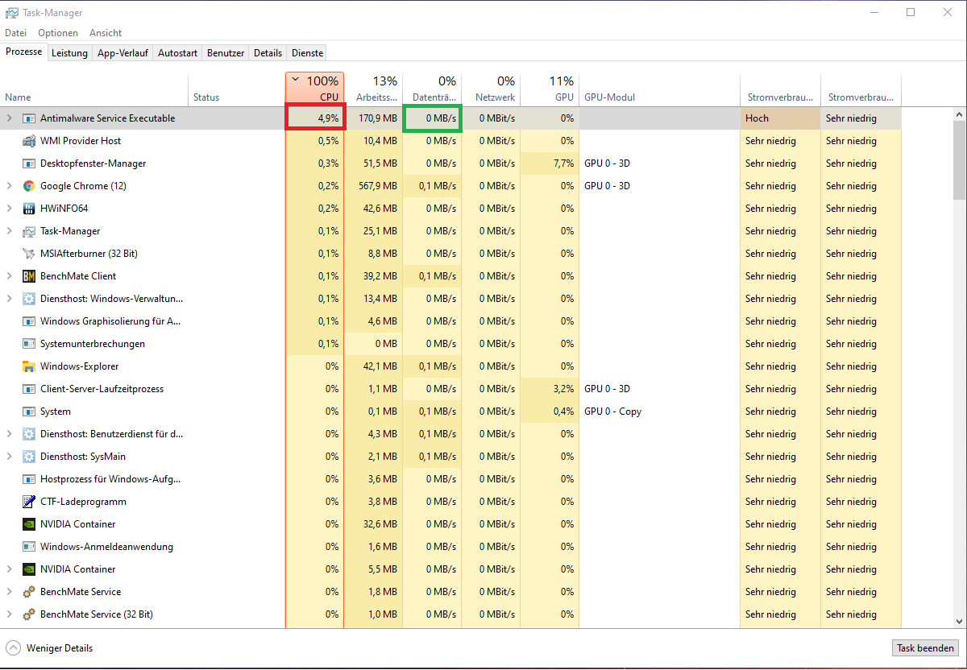This screenshot has height=670, width=967.
Task: Click the process list scrollbar thumb
Action: pos(959,159)
